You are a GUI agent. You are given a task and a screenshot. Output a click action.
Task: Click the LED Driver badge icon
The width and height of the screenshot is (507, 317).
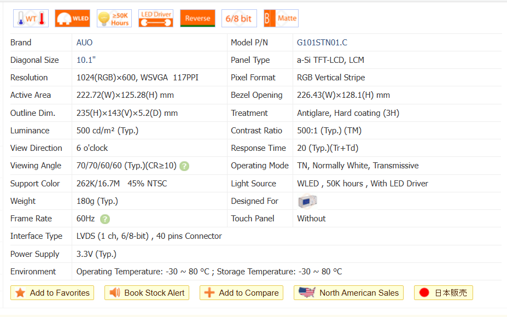click(x=156, y=19)
